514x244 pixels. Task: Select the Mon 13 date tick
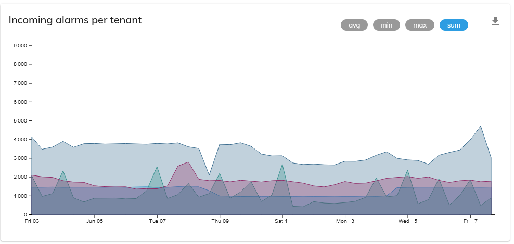click(x=345, y=221)
